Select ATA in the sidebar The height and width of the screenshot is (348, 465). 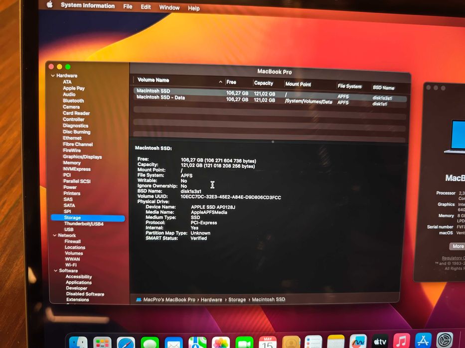point(67,82)
